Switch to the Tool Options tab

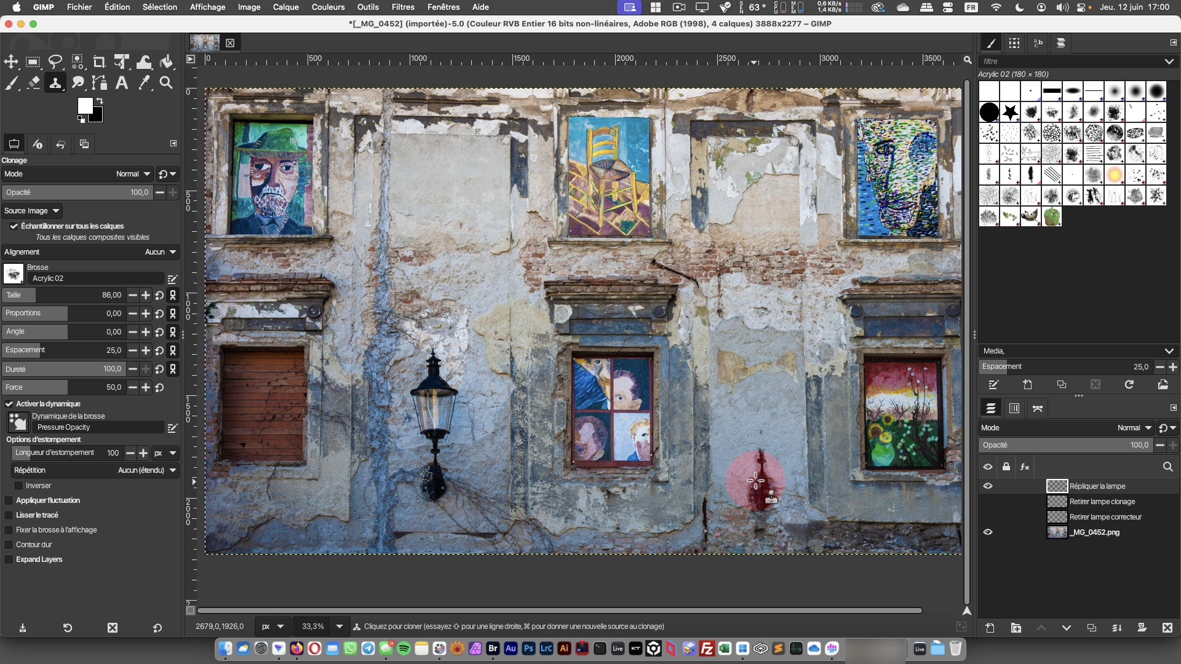pos(14,144)
